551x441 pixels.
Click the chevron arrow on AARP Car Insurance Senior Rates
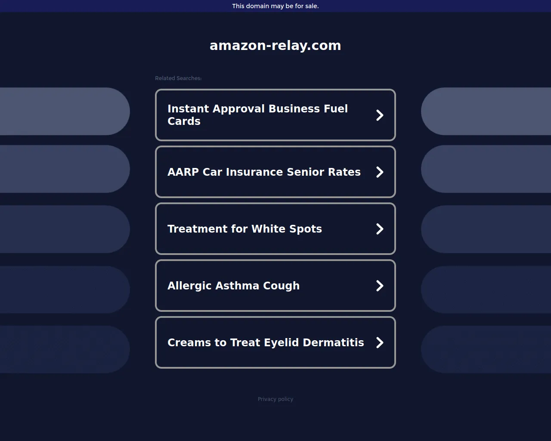click(379, 172)
